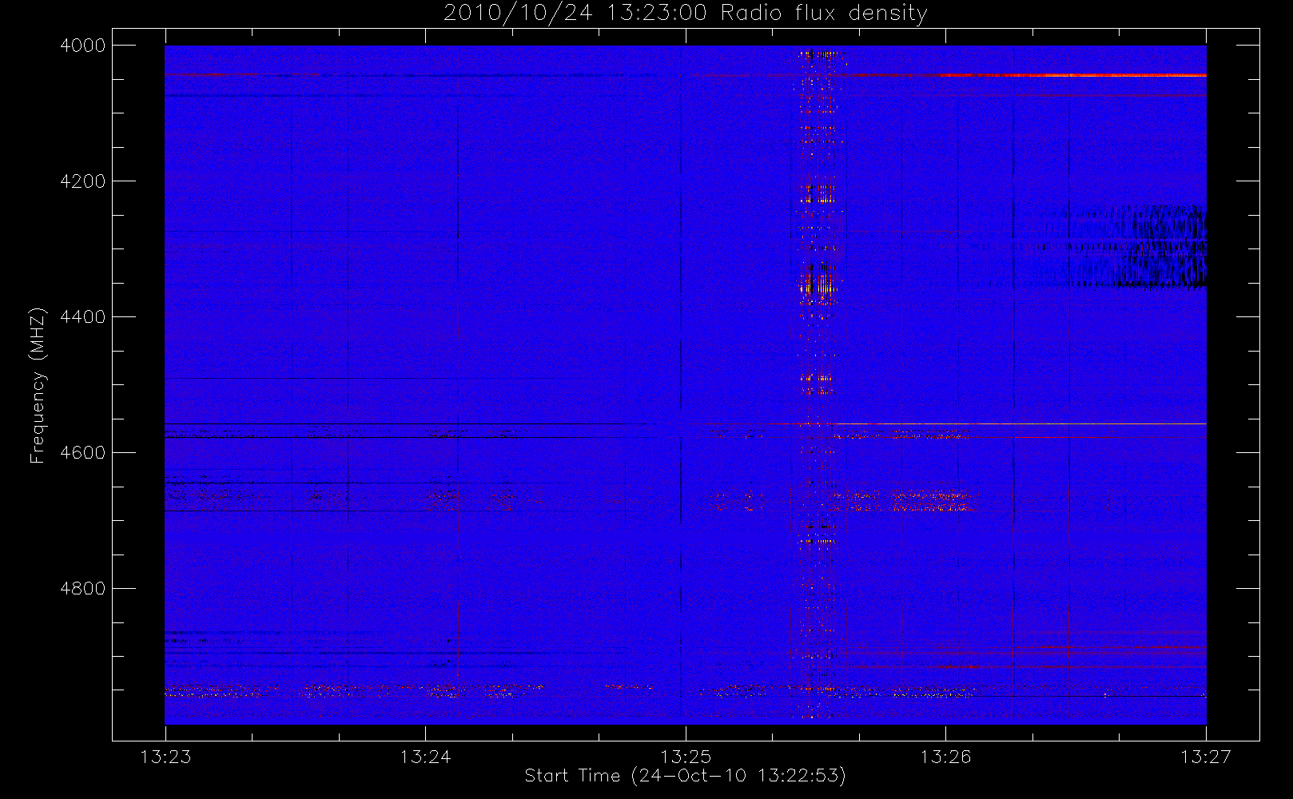Select the 4800 frequency tick label
This screenshot has width=1293, height=799.
pyautogui.click(x=83, y=589)
